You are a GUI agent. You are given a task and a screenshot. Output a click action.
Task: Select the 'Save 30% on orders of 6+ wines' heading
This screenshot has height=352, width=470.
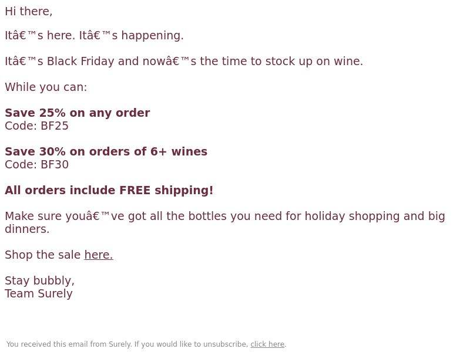(106, 151)
